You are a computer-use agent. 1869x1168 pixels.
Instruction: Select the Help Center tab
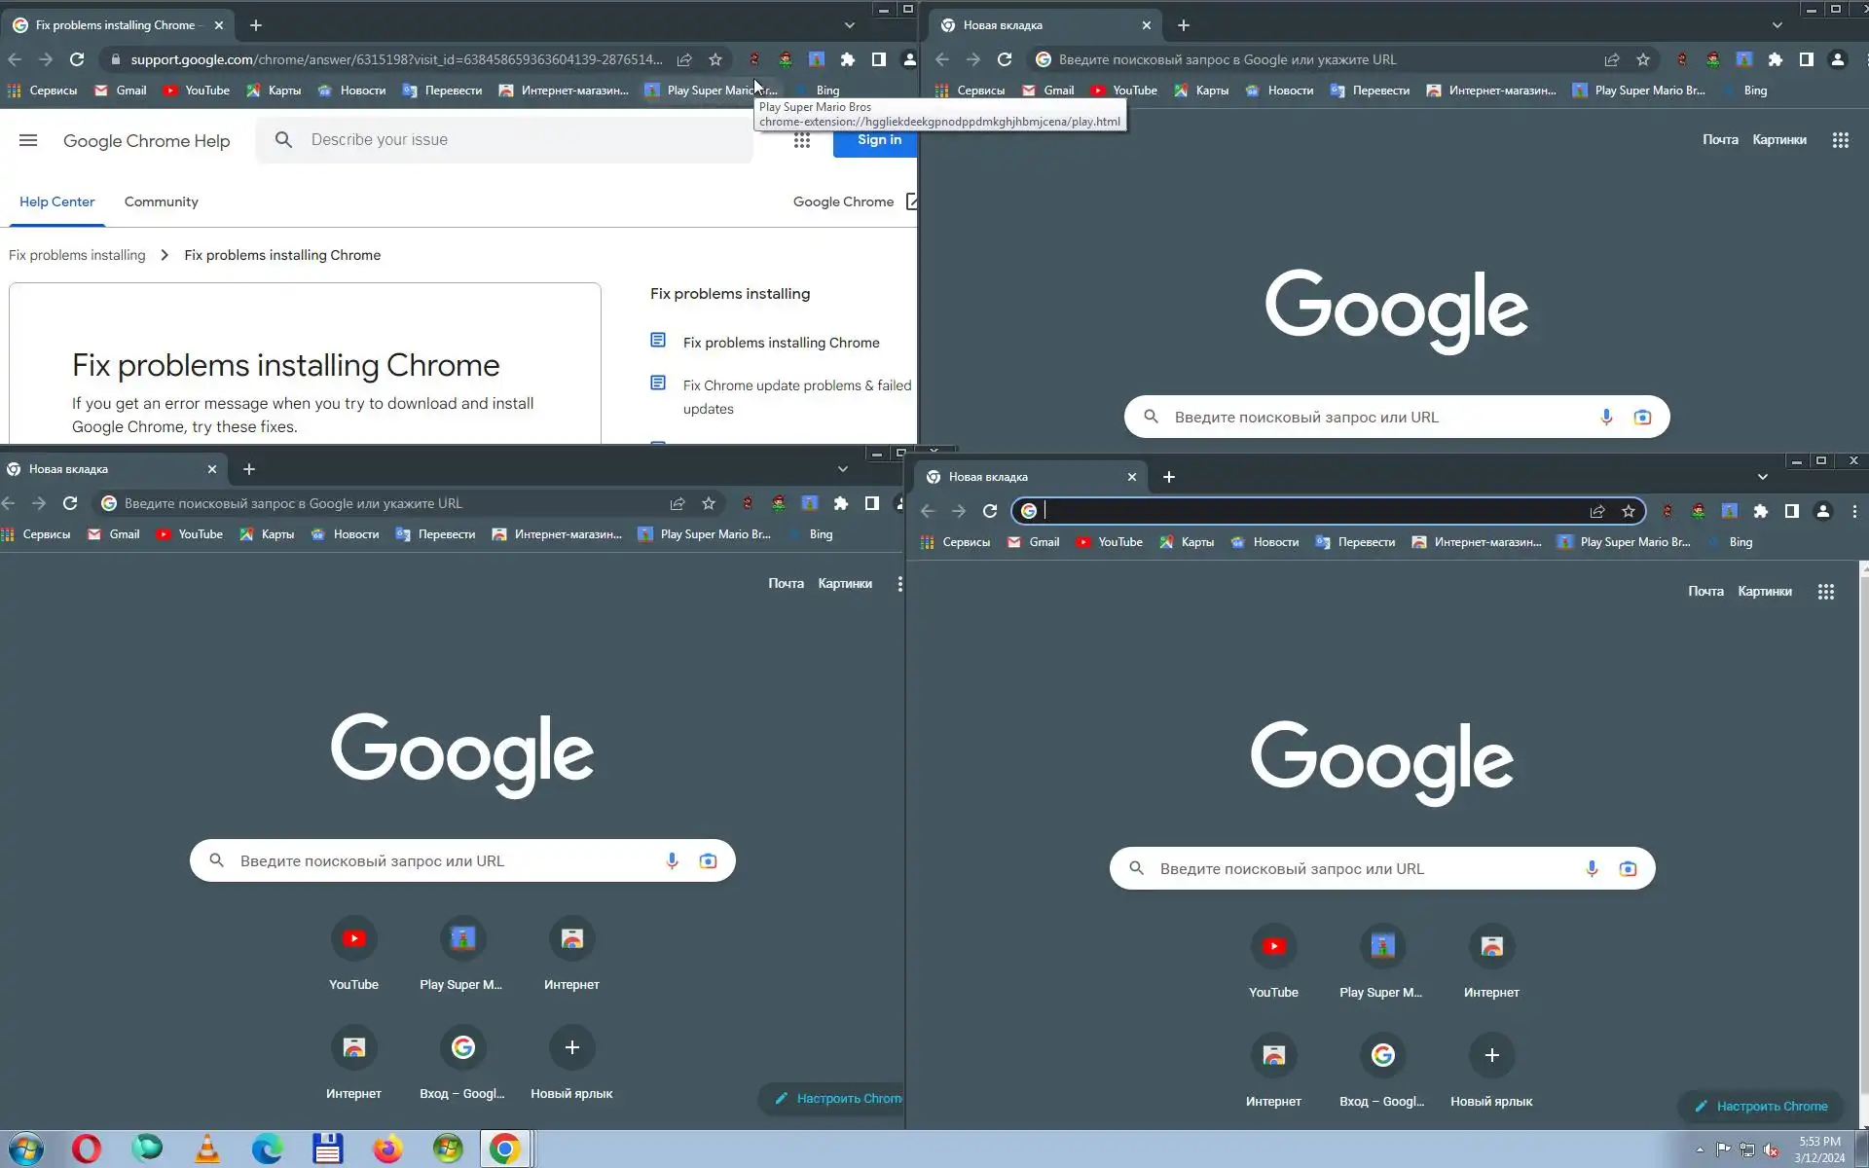(x=56, y=201)
